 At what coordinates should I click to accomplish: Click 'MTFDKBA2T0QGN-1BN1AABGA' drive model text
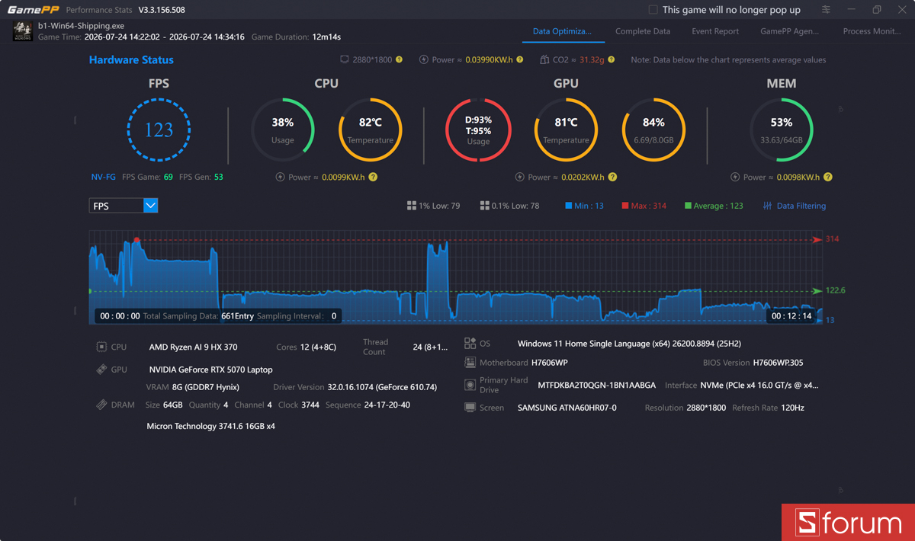pos(597,386)
